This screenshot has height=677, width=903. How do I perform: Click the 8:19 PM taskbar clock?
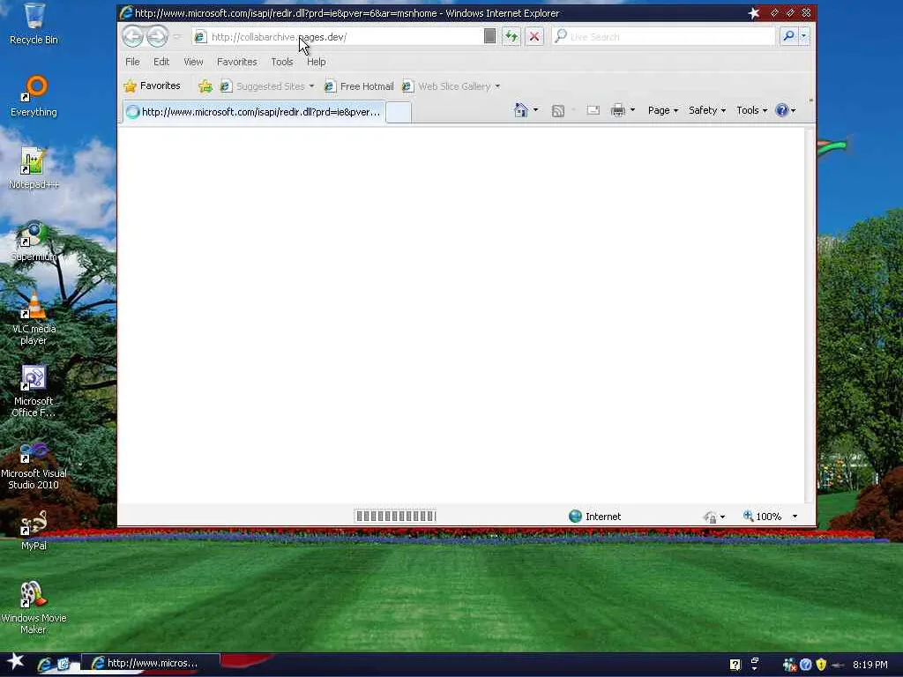click(870, 665)
